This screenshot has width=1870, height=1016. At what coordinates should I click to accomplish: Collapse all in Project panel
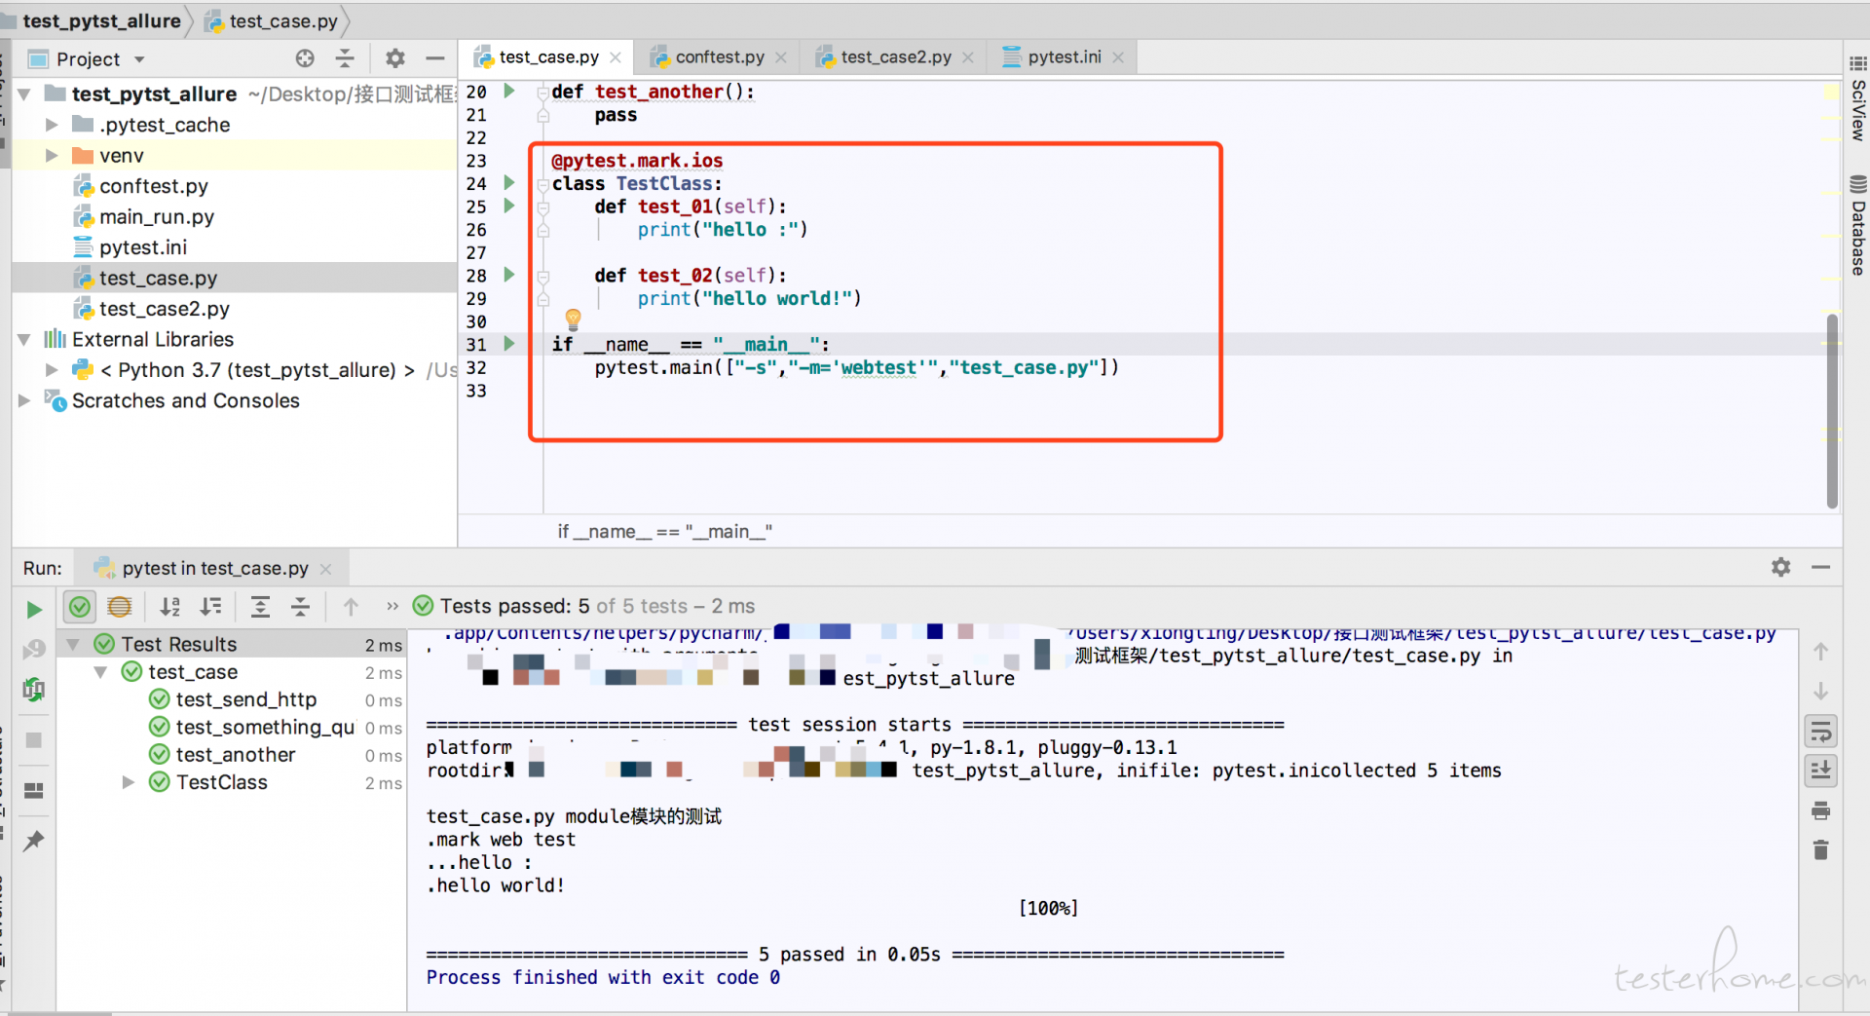coord(345,58)
